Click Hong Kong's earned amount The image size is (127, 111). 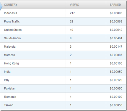click(116, 63)
